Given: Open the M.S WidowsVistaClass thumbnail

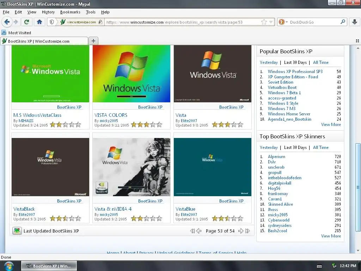Looking at the screenshot, I should point(50,74).
